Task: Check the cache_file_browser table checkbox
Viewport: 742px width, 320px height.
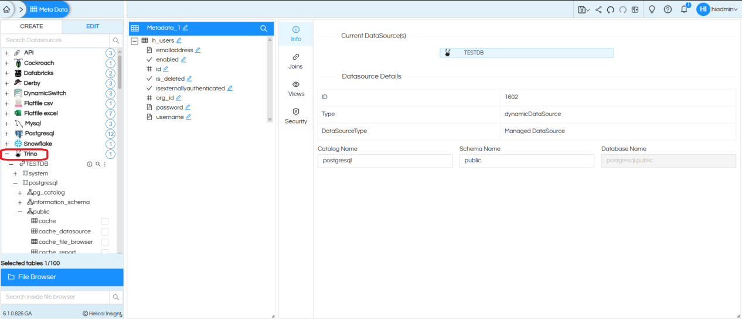Action: pos(105,242)
